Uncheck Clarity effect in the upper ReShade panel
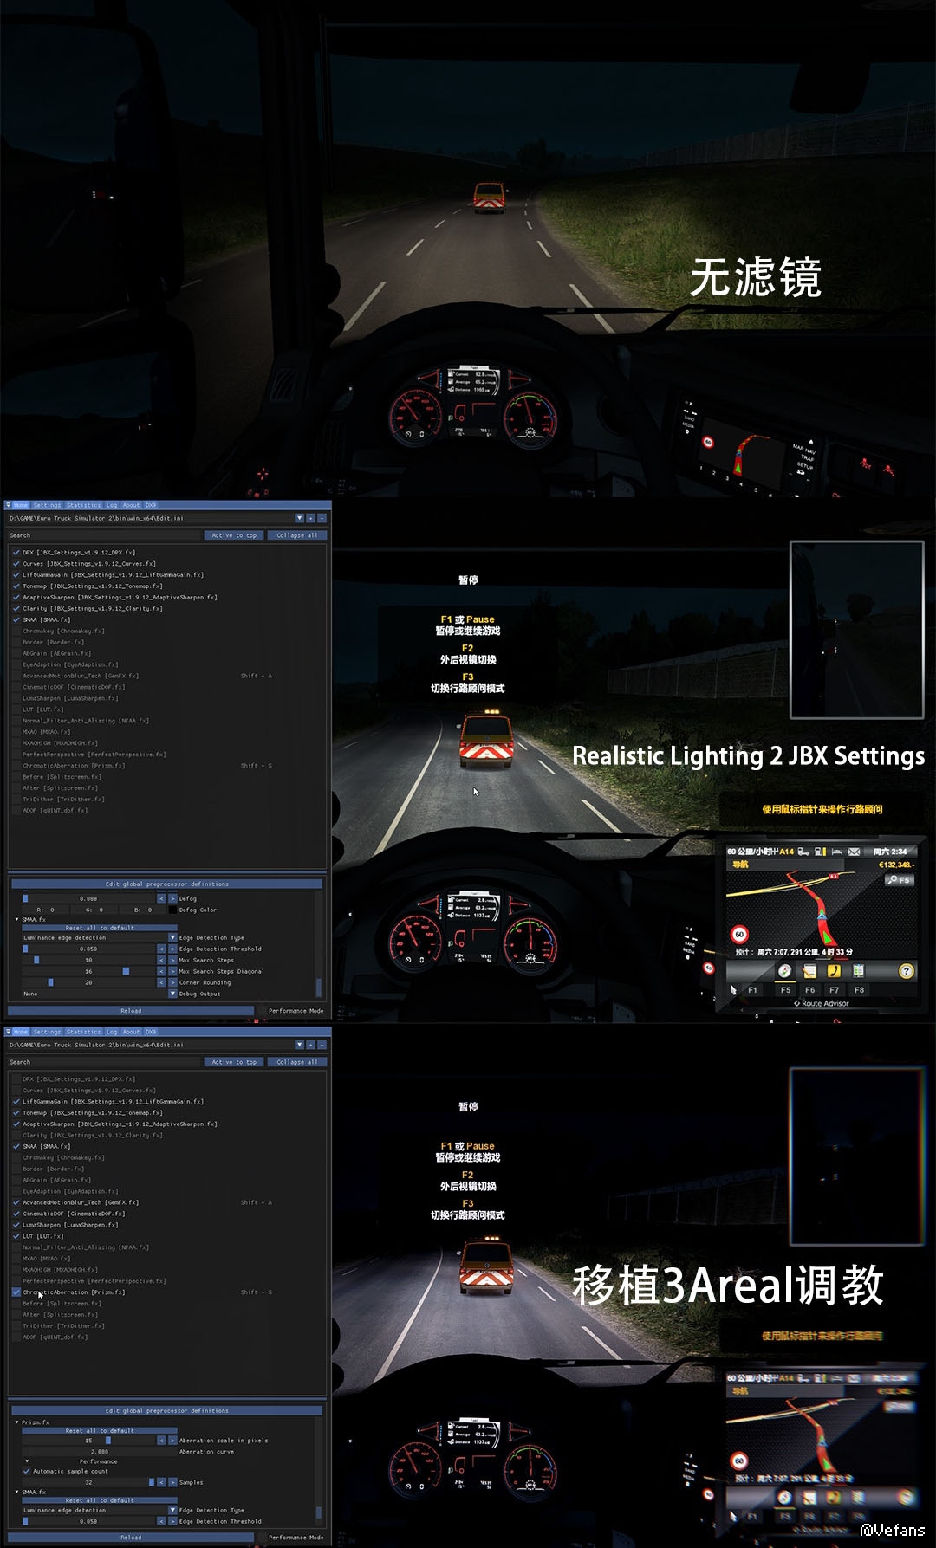 16,608
